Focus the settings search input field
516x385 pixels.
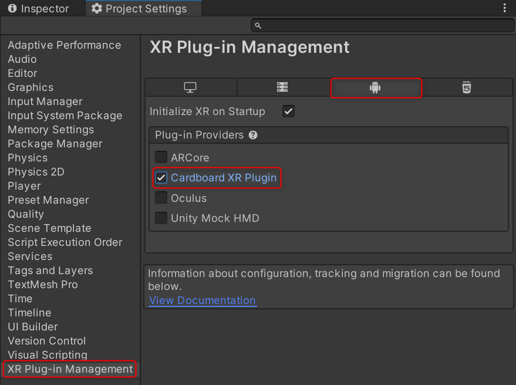coord(382,26)
